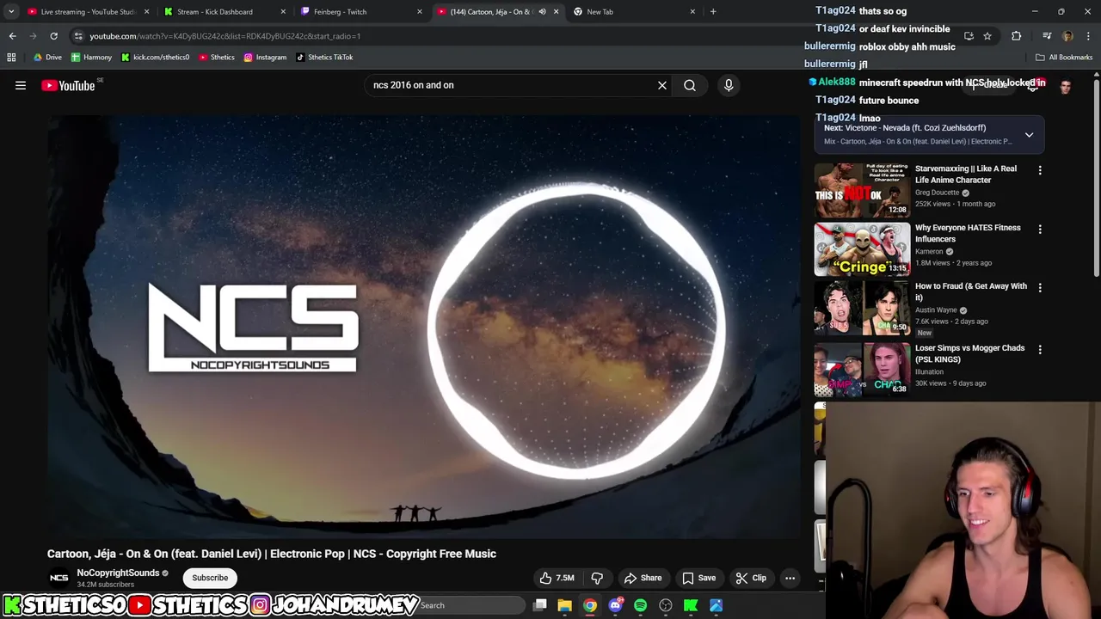Open media controls icon in Chrome toolbar
Image resolution: width=1101 pixels, height=619 pixels.
pos(1047,36)
